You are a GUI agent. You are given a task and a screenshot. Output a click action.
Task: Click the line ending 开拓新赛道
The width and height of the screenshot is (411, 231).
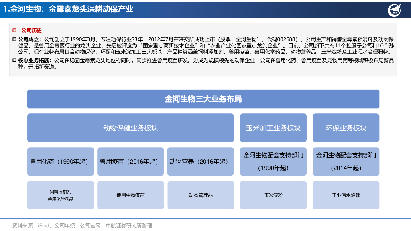(x=37, y=67)
